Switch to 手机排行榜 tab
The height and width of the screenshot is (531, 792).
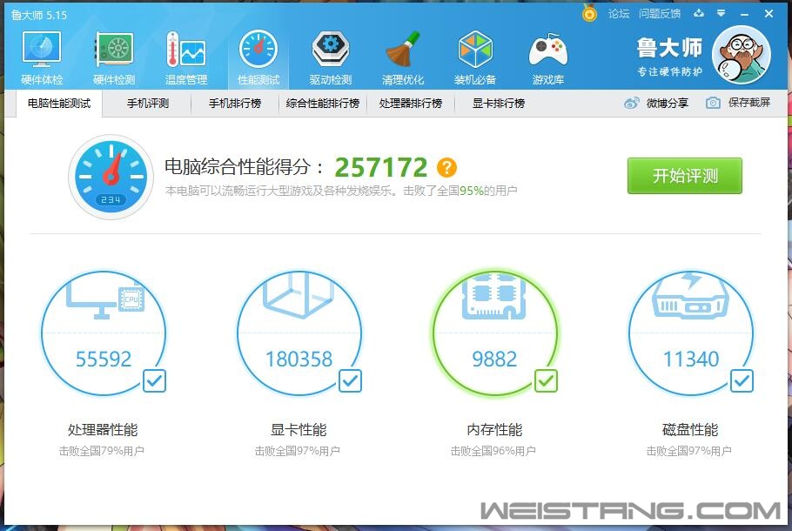coord(235,104)
